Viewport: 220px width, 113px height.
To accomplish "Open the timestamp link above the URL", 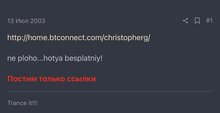I will [x=26, y=21].
